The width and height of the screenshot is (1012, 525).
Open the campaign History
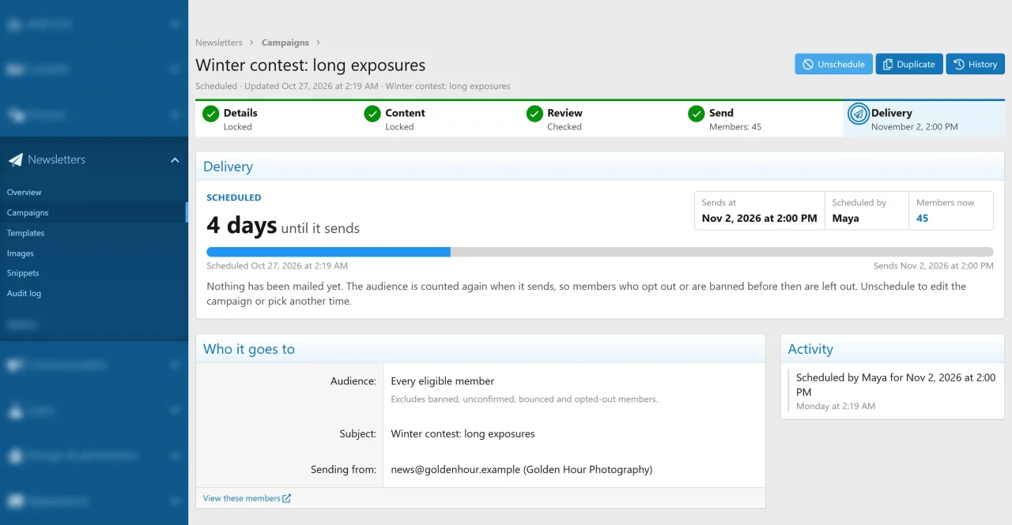click(x=975, y=64)
